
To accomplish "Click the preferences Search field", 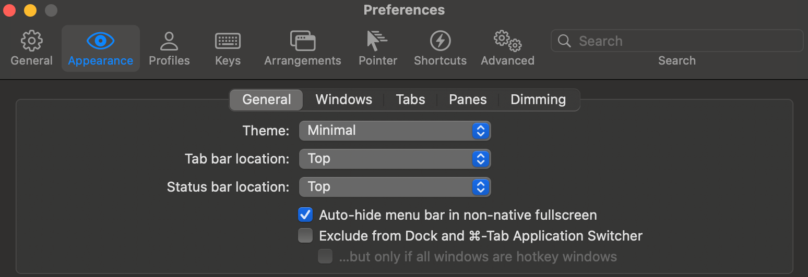I will [677, 41].
